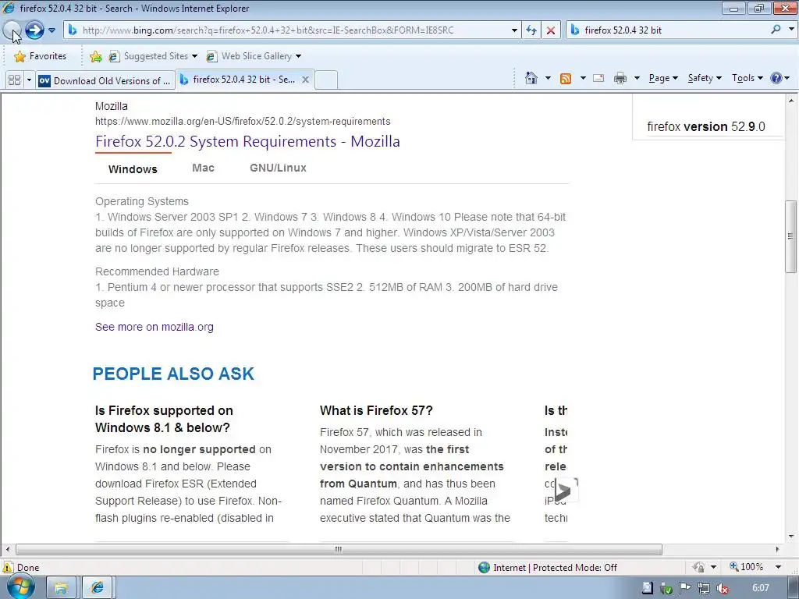Open the recent pages dropdown beside Forward
Image resolution: width=799 pixels, height=599 pixels.
tap(51, 30)
